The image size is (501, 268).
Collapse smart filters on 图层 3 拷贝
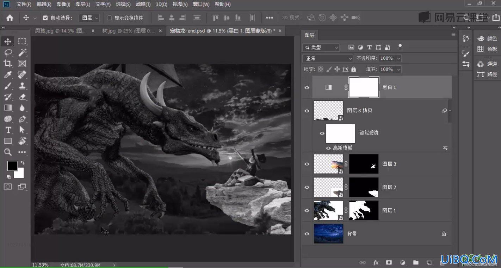450,111
